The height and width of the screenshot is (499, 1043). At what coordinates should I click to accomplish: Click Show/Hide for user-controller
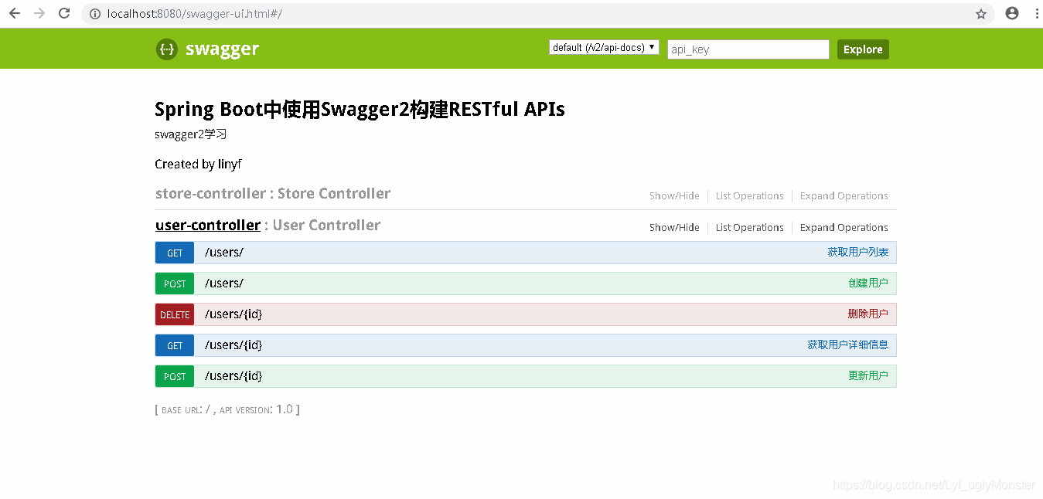tap(674, 228)
